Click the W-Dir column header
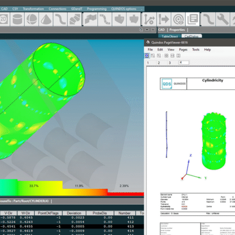 [x=26, y=213]
